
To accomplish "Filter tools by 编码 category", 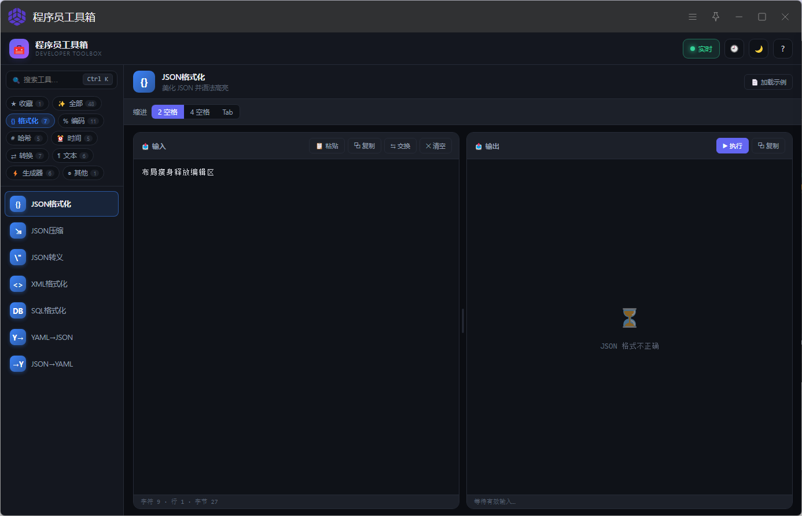I will point(80,121).
